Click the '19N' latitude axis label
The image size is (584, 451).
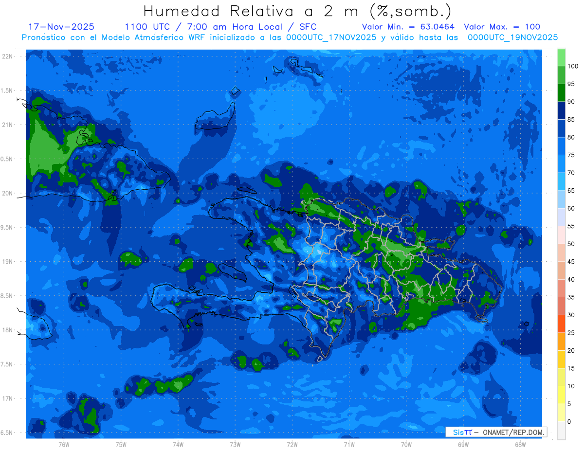click(x=8, y=262)
